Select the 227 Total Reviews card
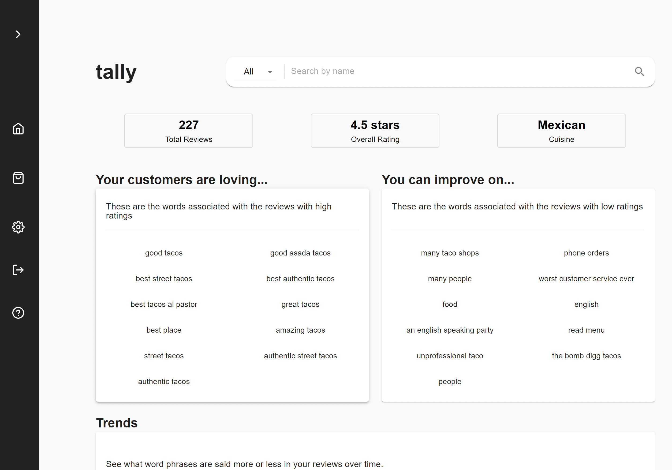The width and height of the screenshot is (672, 470). (188, 131)
